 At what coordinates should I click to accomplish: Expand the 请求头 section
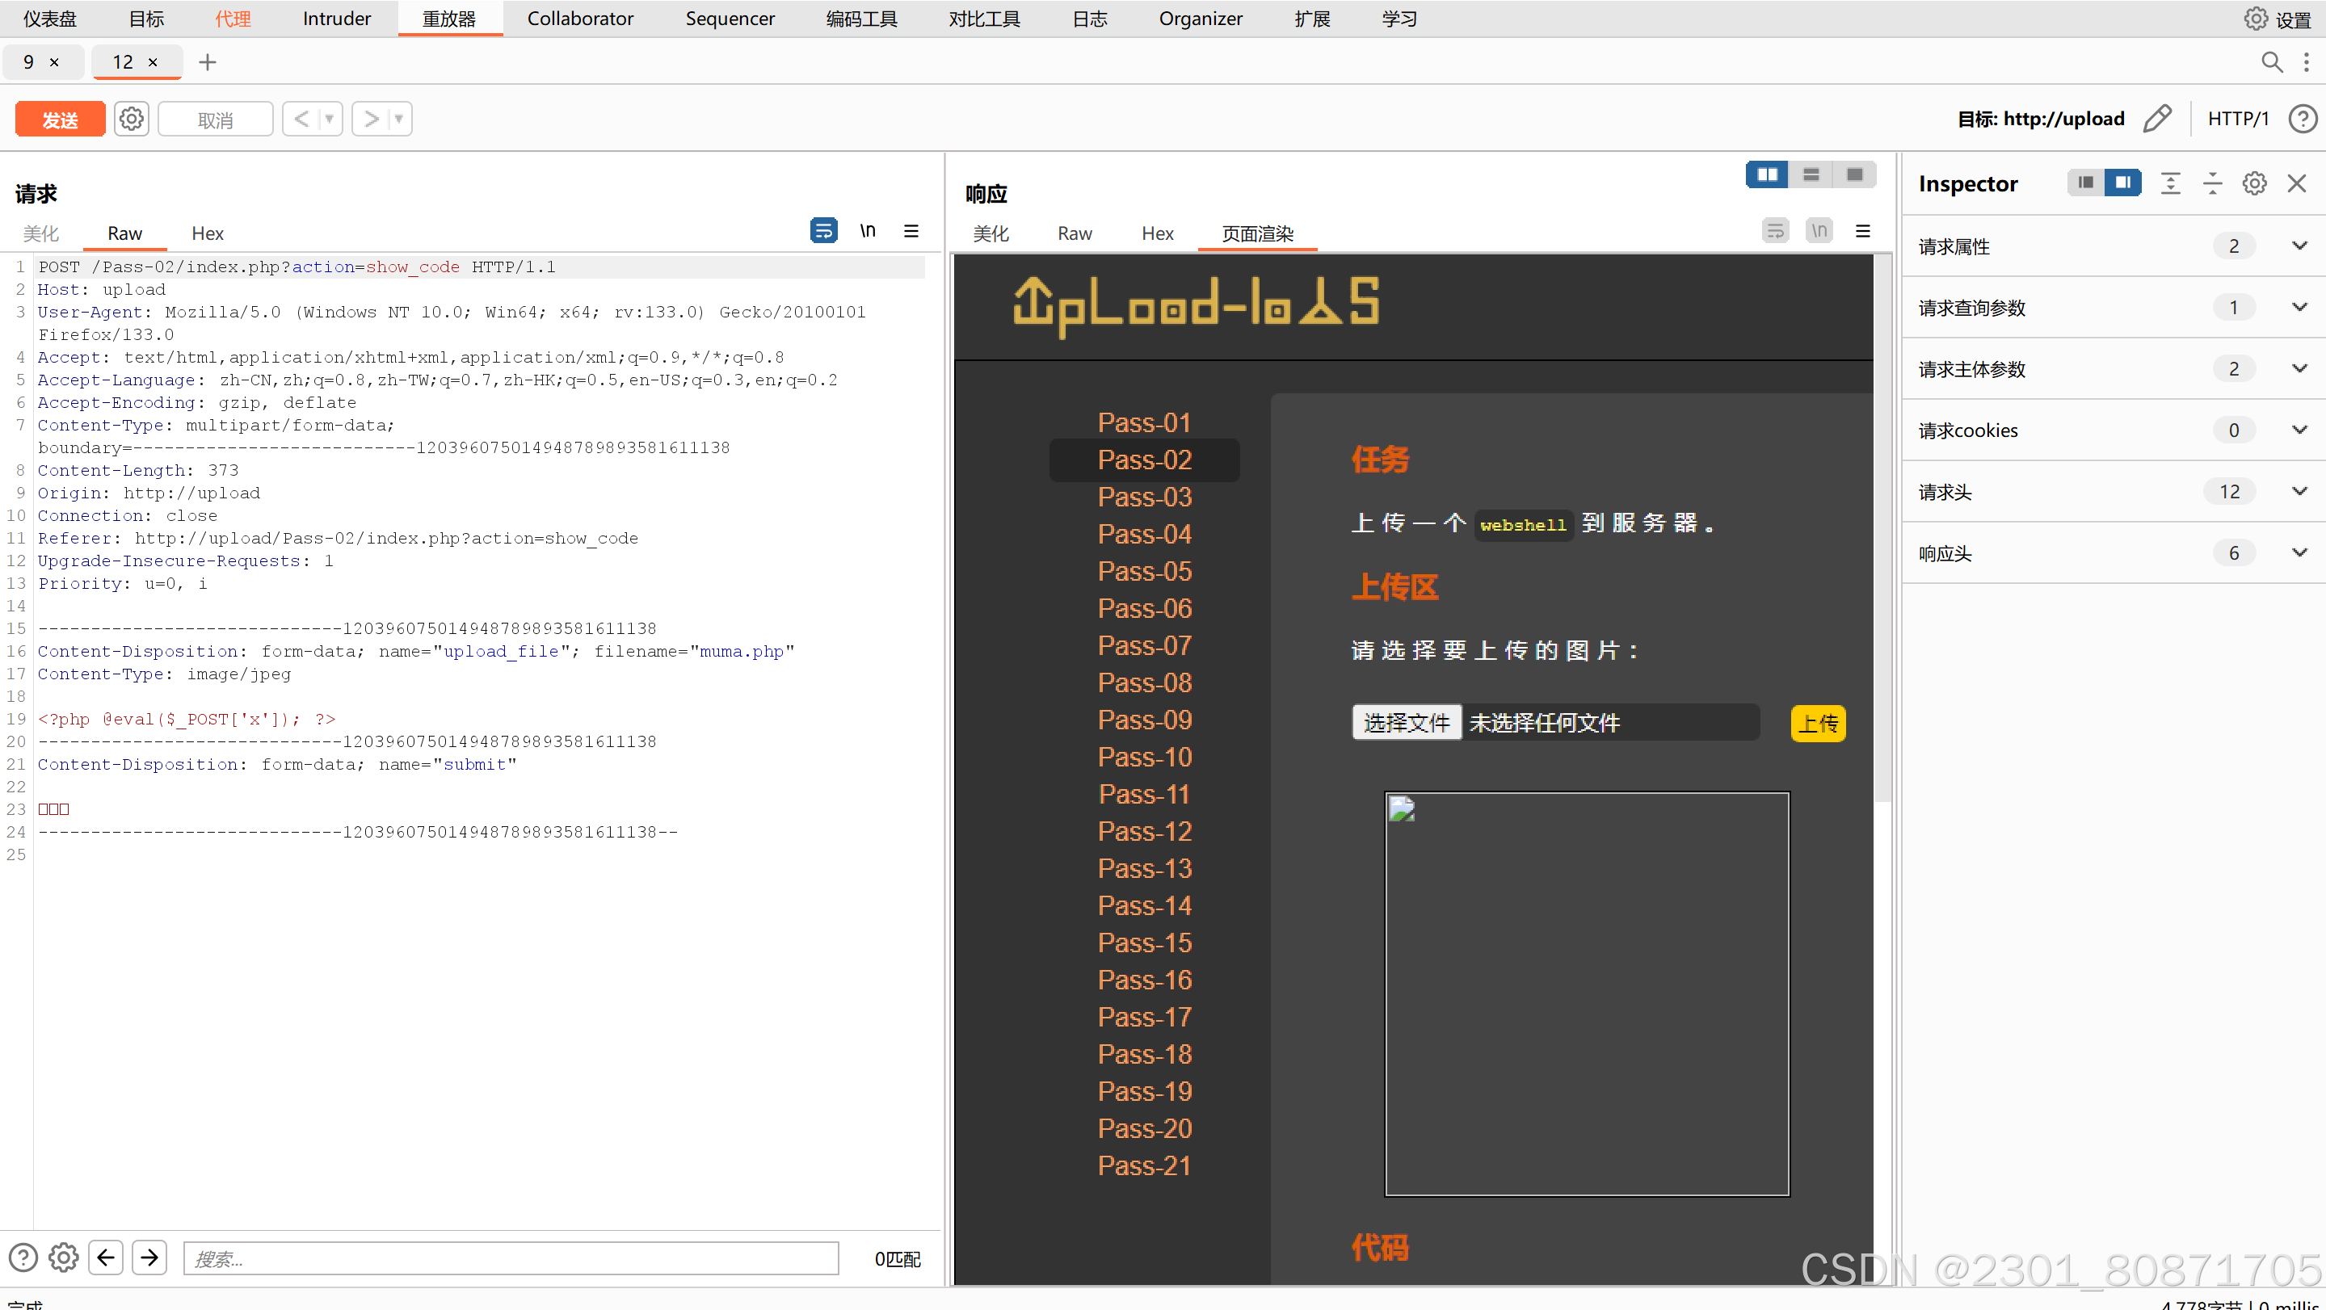click(2299, 492)
